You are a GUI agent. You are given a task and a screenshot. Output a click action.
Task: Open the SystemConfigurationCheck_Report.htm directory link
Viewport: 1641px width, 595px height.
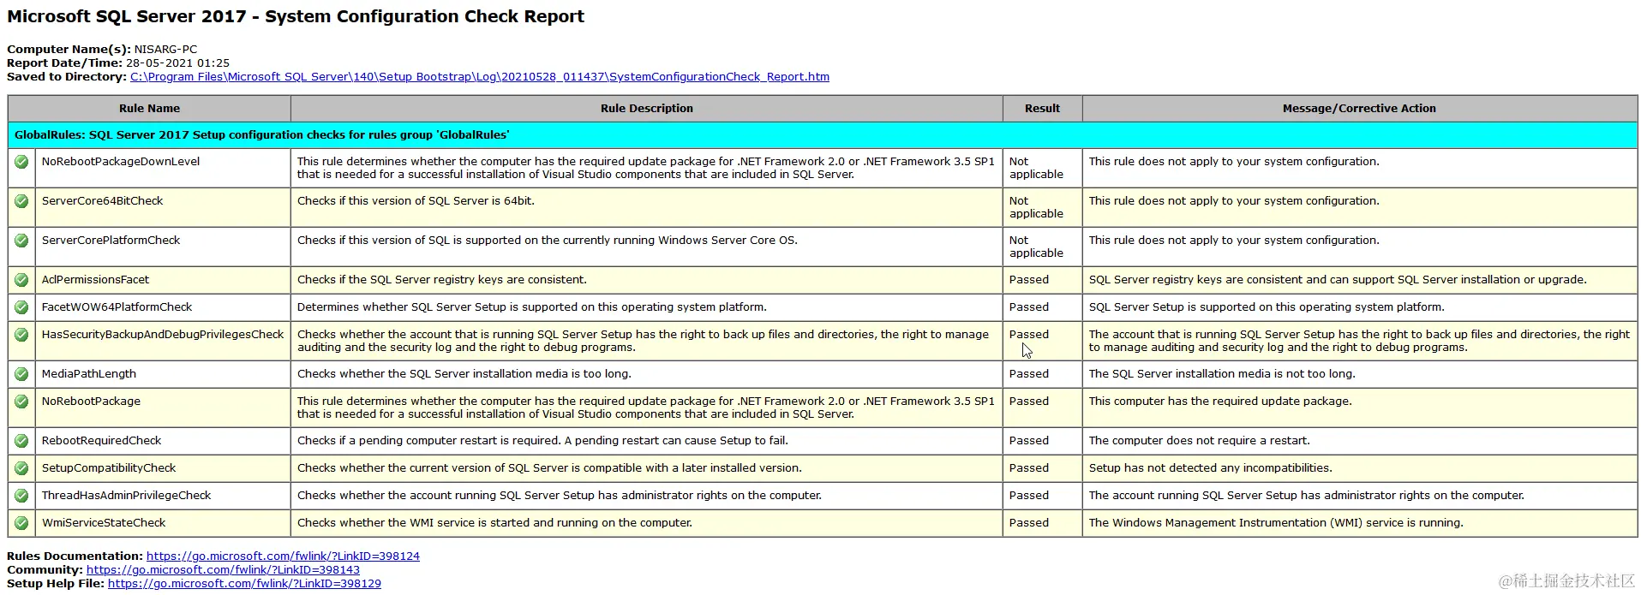480,77
